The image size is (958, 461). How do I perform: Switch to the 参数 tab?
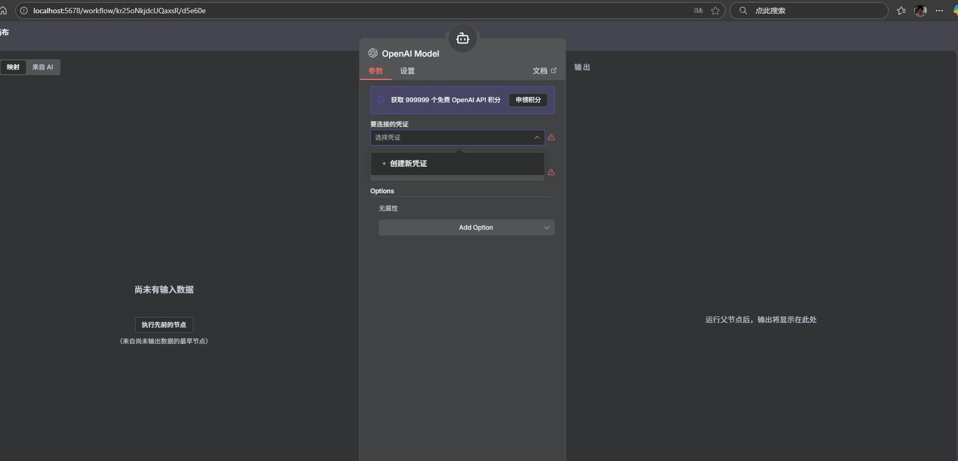tap(376, 71)
